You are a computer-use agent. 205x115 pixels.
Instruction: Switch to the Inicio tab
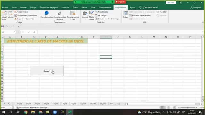(14, 8)
